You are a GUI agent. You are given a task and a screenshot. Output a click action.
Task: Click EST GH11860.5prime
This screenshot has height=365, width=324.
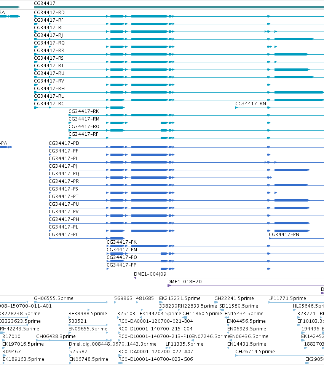(x=202, y=314)
